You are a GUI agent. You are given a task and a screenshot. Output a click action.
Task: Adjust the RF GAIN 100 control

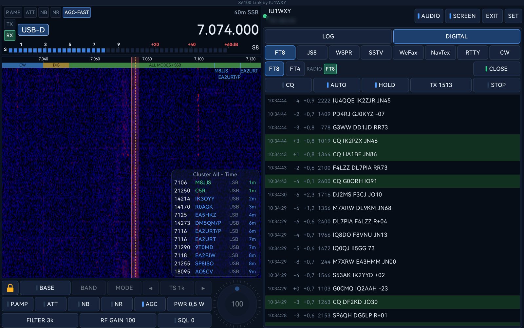(x=118, y=320)
